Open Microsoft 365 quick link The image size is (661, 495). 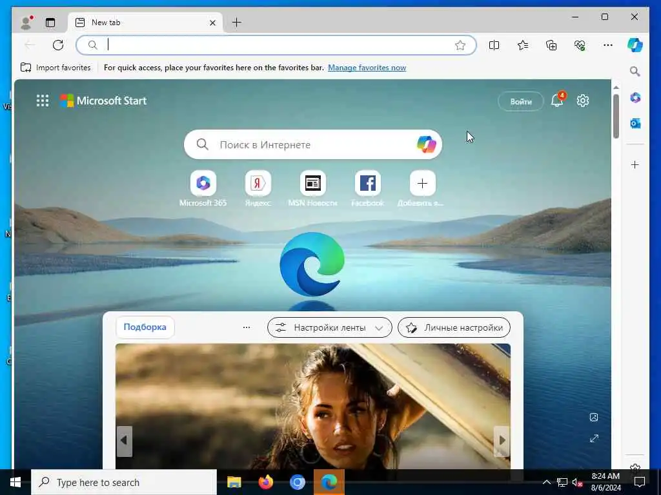point(203,189)
